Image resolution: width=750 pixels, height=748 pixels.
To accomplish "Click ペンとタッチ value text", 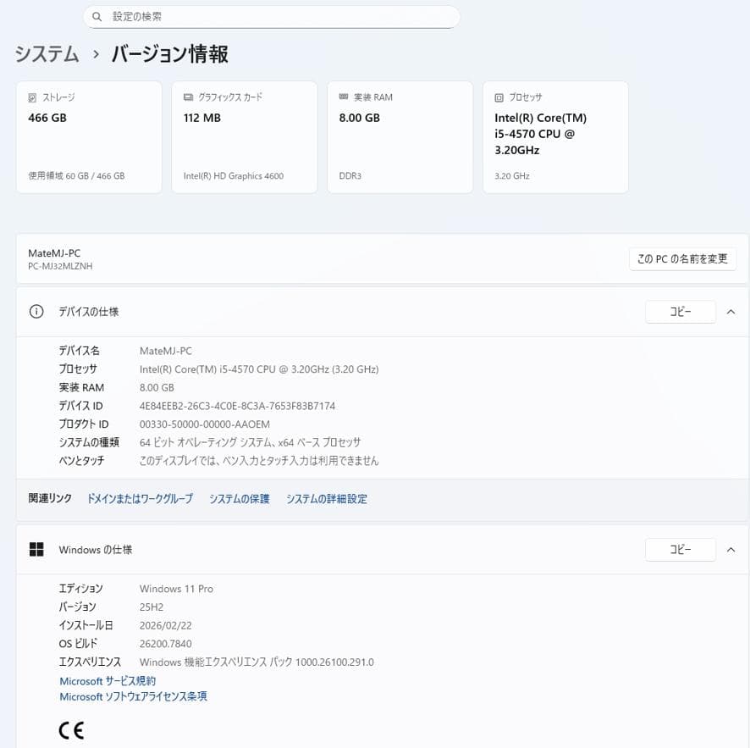I will (259, 461).
